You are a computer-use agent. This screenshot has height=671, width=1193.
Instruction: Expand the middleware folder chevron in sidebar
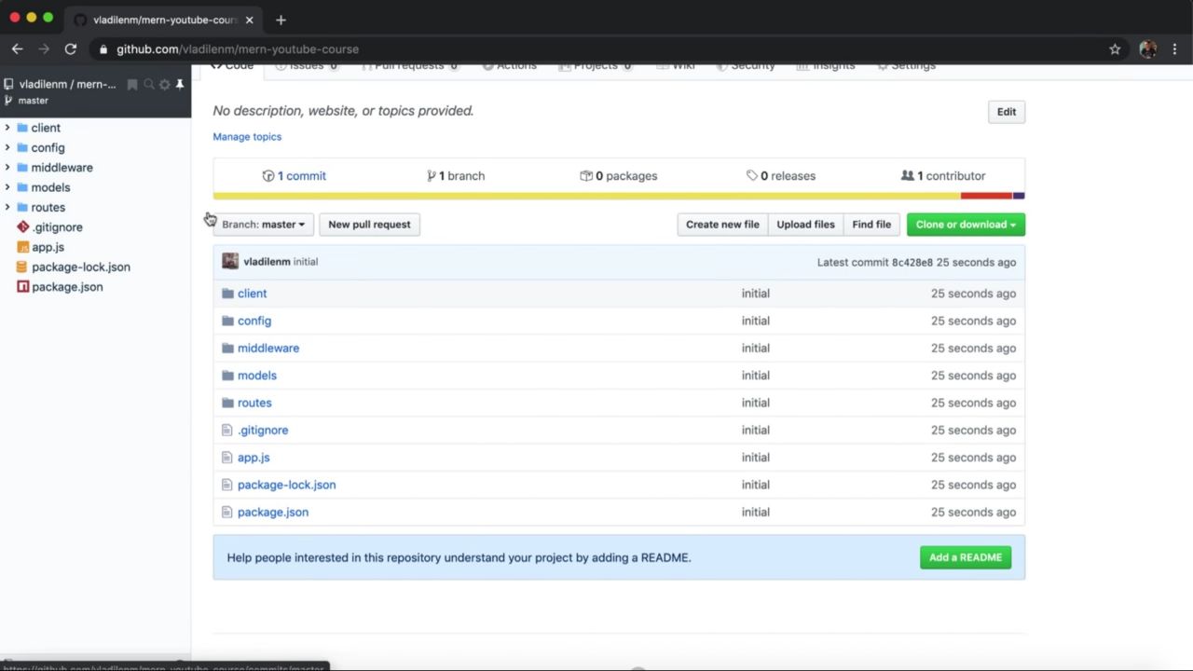click(7, 167)
